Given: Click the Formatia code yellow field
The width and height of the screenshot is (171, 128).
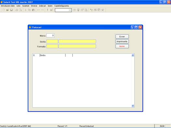Looking at the screenshot, I should 52,46.
